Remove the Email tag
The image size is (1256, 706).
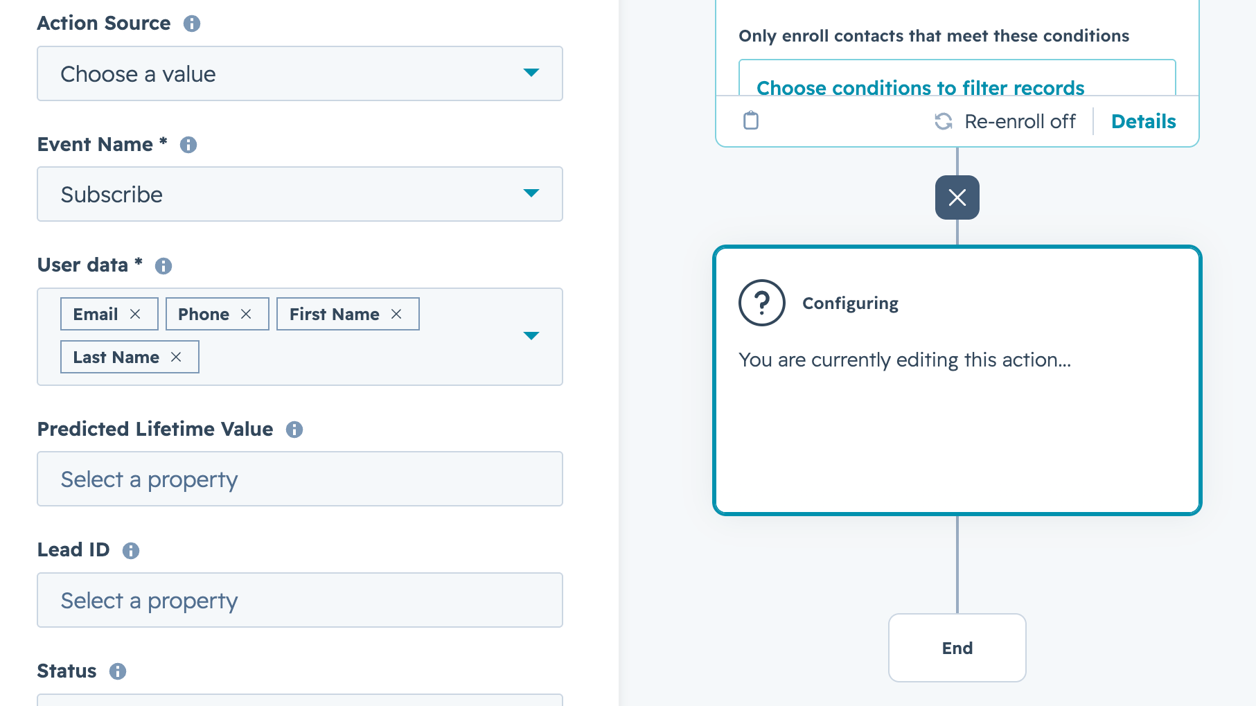(135, 314)
